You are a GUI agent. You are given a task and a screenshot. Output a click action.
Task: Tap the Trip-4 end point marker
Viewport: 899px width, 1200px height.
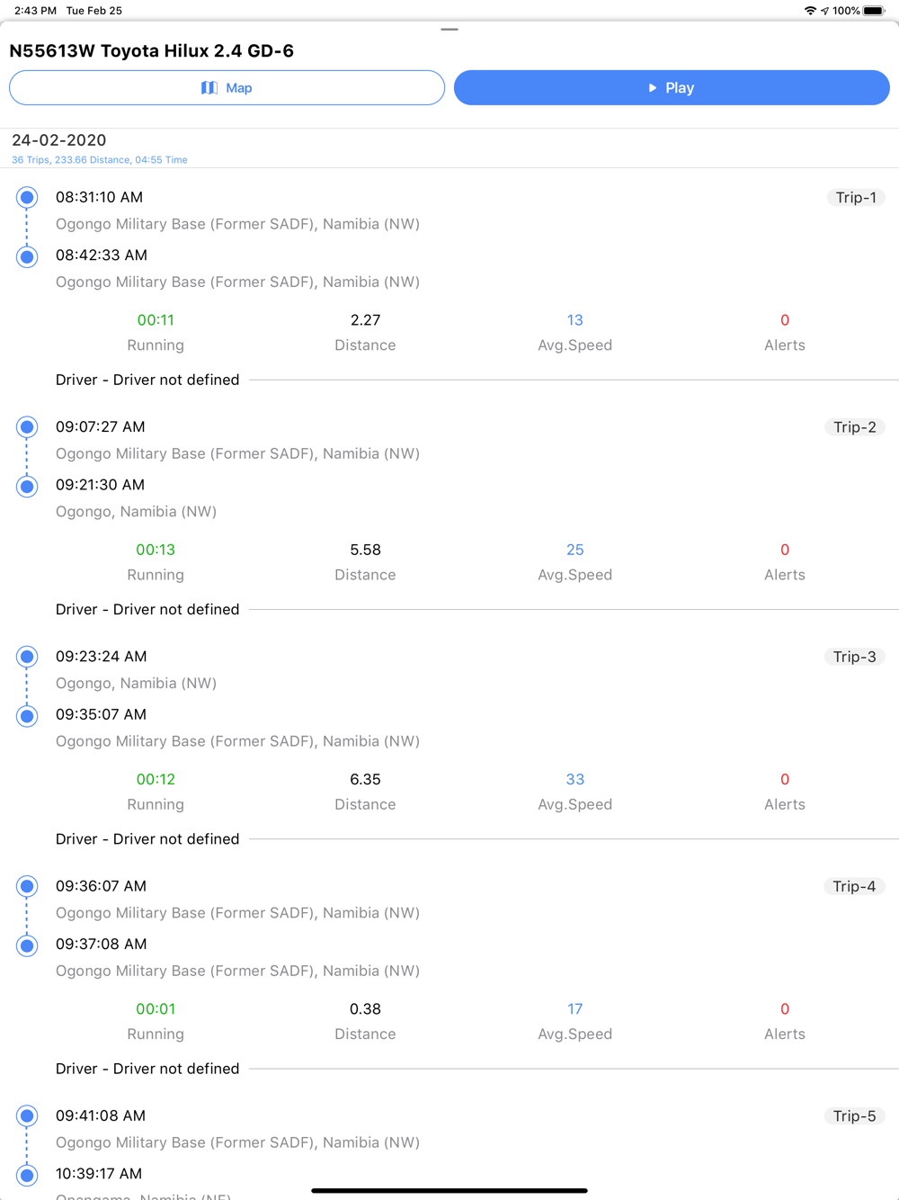pos(27,945)
